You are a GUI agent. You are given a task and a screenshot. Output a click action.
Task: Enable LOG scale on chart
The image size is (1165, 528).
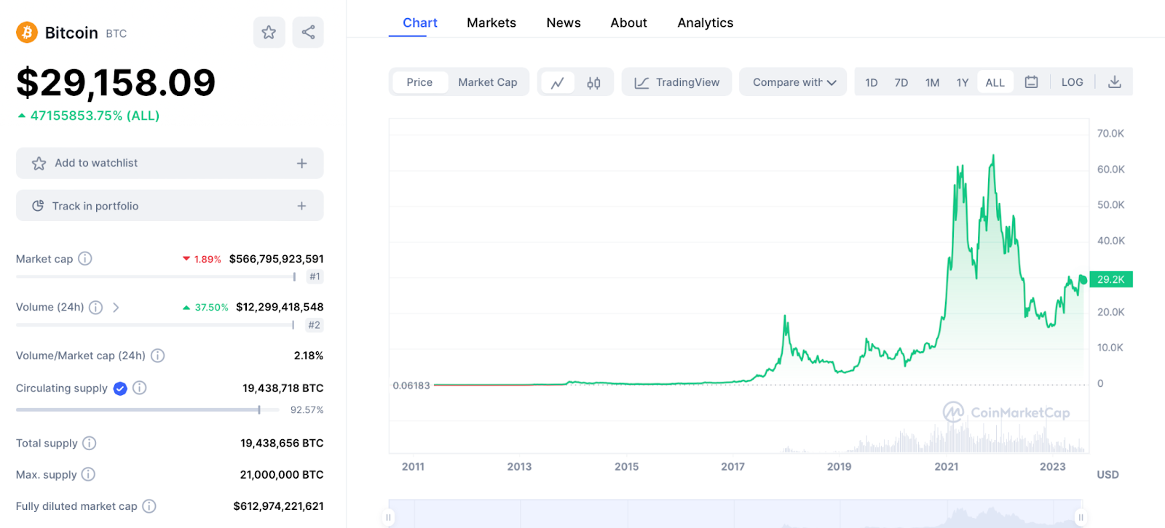point(1072,82)
